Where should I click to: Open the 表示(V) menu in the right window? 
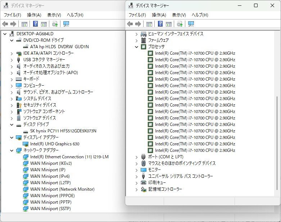click(179, 15)
